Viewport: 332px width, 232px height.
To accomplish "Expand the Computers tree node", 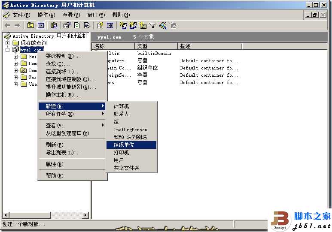I will pos(15,63).
